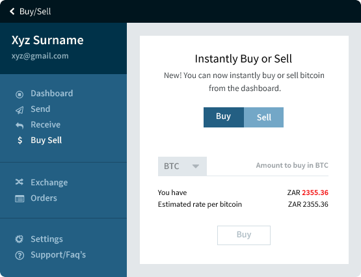Click the xyz@gmail.com account email
The width and height of the screenshot is (361, 277).
[40, 56]
